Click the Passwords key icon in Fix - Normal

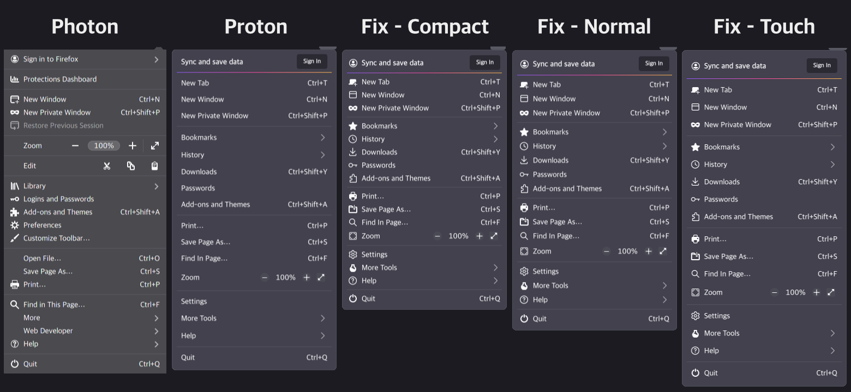coord(523,174)
